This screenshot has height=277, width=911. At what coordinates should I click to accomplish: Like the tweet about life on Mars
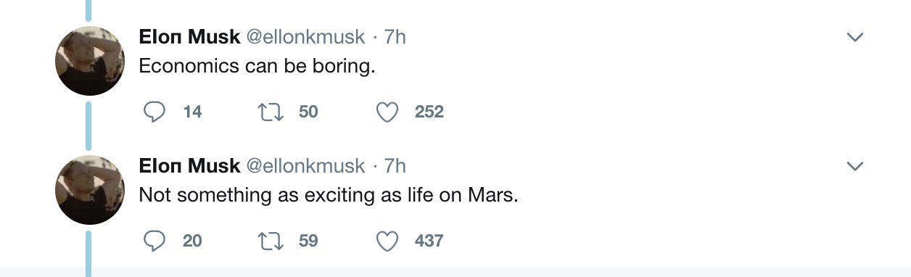(388, 241)
